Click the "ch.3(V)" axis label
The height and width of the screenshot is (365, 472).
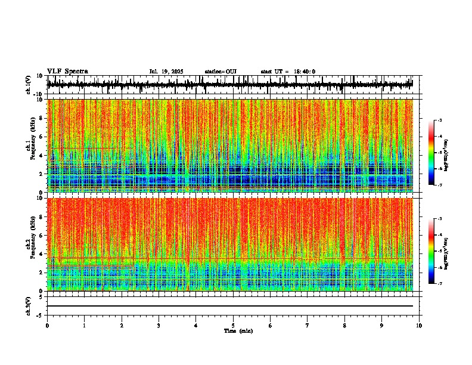click(29, 306)
